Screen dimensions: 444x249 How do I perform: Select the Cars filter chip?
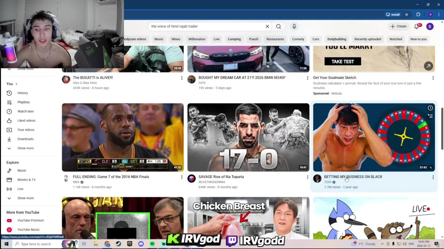click(x=316, y=39)
